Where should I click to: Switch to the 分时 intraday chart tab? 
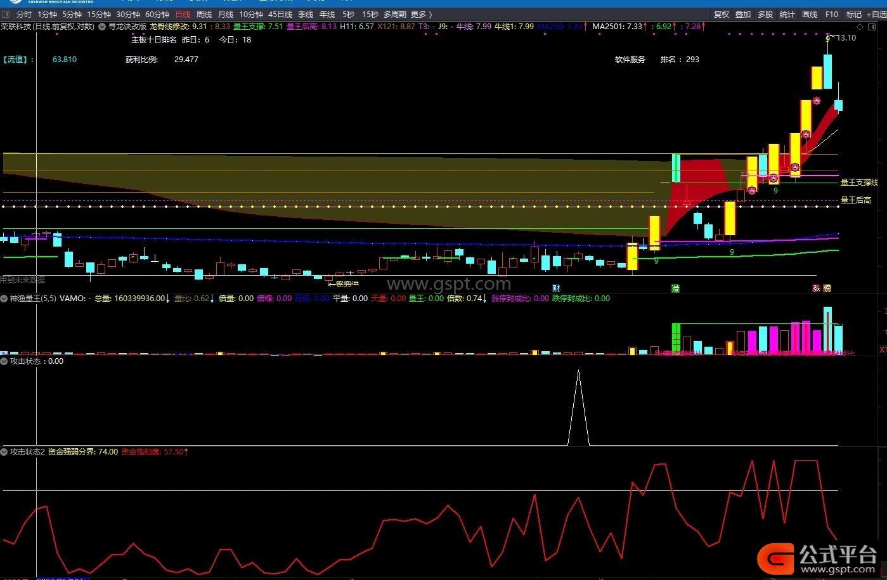[x=23, y=14]
